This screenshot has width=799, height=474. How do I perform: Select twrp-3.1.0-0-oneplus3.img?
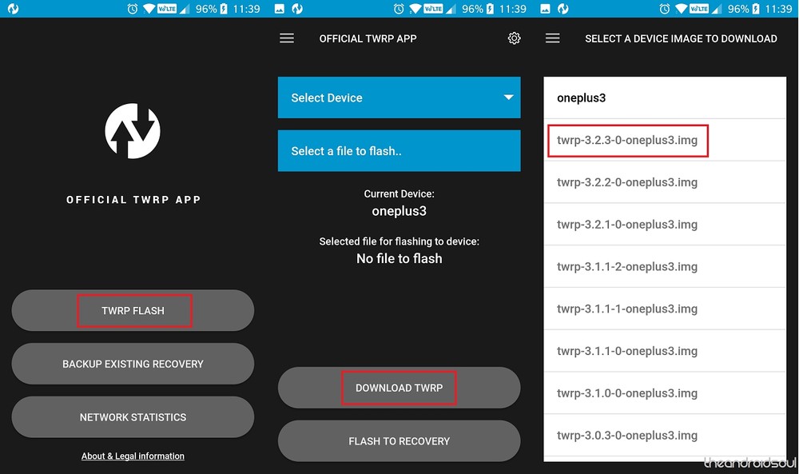pyautogui.click(x=665, y=393)
